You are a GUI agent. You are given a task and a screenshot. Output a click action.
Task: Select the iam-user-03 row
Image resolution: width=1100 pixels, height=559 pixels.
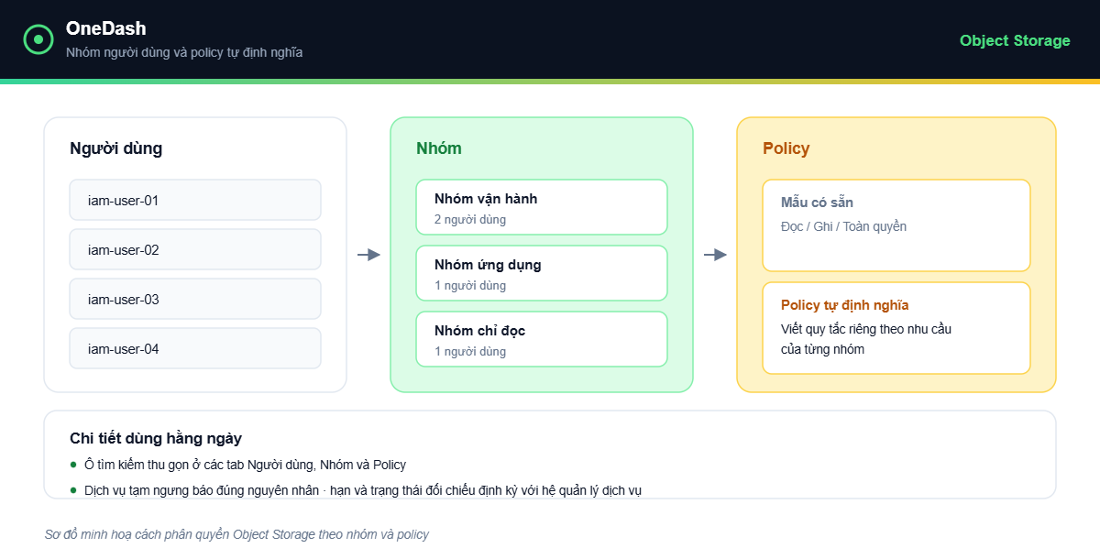pyautogui.click(x=195, y=299)
